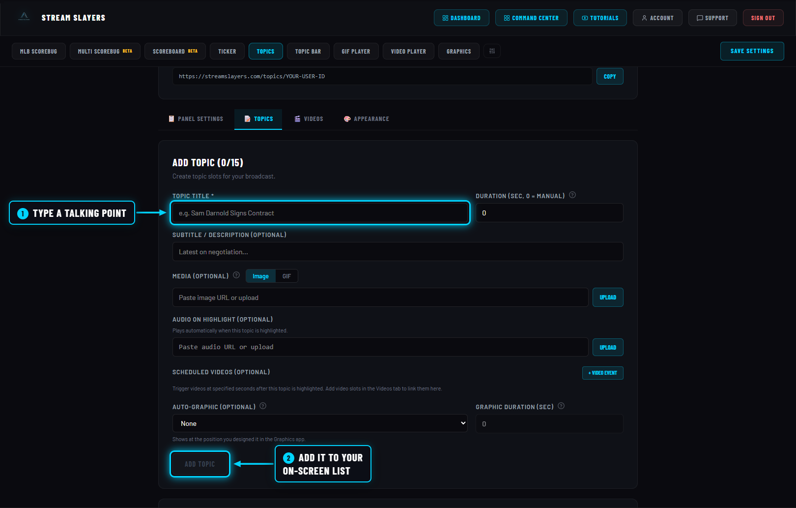The height and width of the screenshot is (508, 796).
Task: Click the Save Settings button
Action: pyautogui.click(x=752, y=51)
